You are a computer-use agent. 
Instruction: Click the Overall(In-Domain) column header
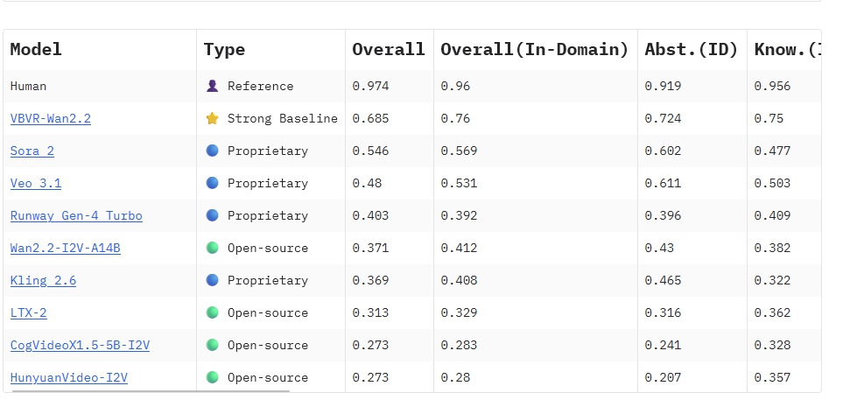click(535, 49)
